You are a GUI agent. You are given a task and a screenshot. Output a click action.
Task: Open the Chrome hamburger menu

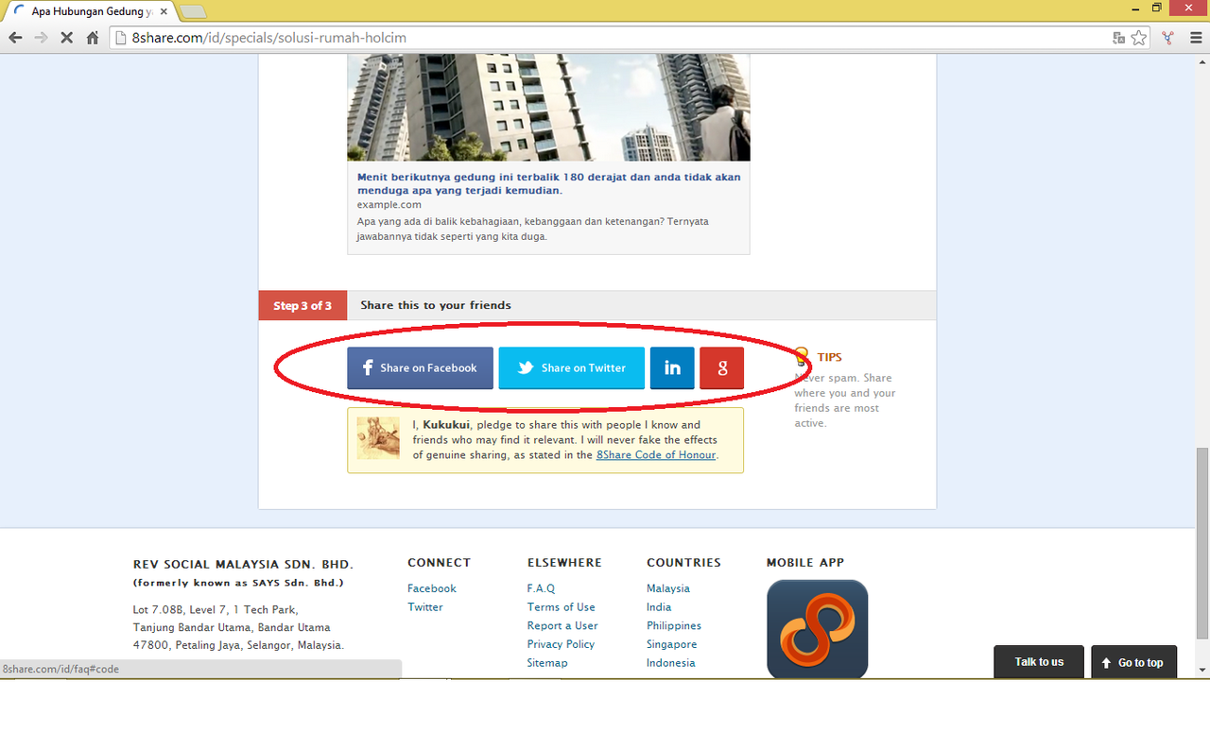tap(1195, 38)
